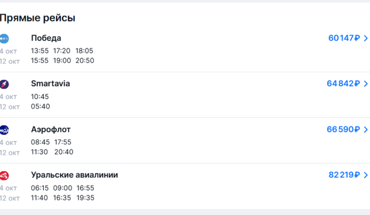Viewport: 370px width, 215px height.
Task: Click the Аэрофлот airline logo icon
Action: [5, 129]
